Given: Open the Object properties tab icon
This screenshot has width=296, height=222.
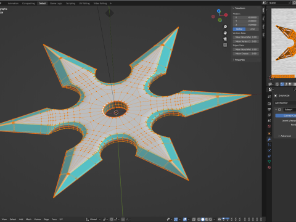Looking at the screenshot, I should tap(269, 133).
